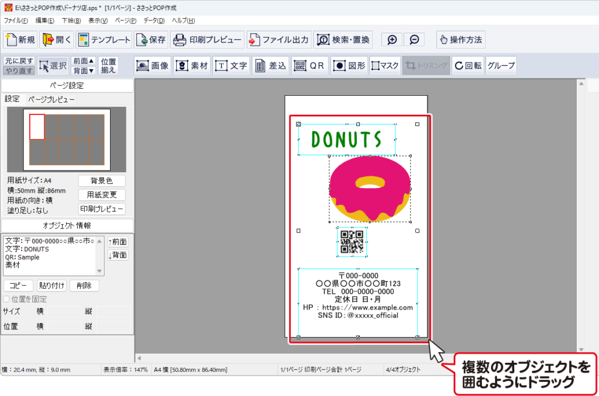This screenshot has height=396, width=599.
Task: Insert a QR code using QR tool
Action: click(309, 66)
